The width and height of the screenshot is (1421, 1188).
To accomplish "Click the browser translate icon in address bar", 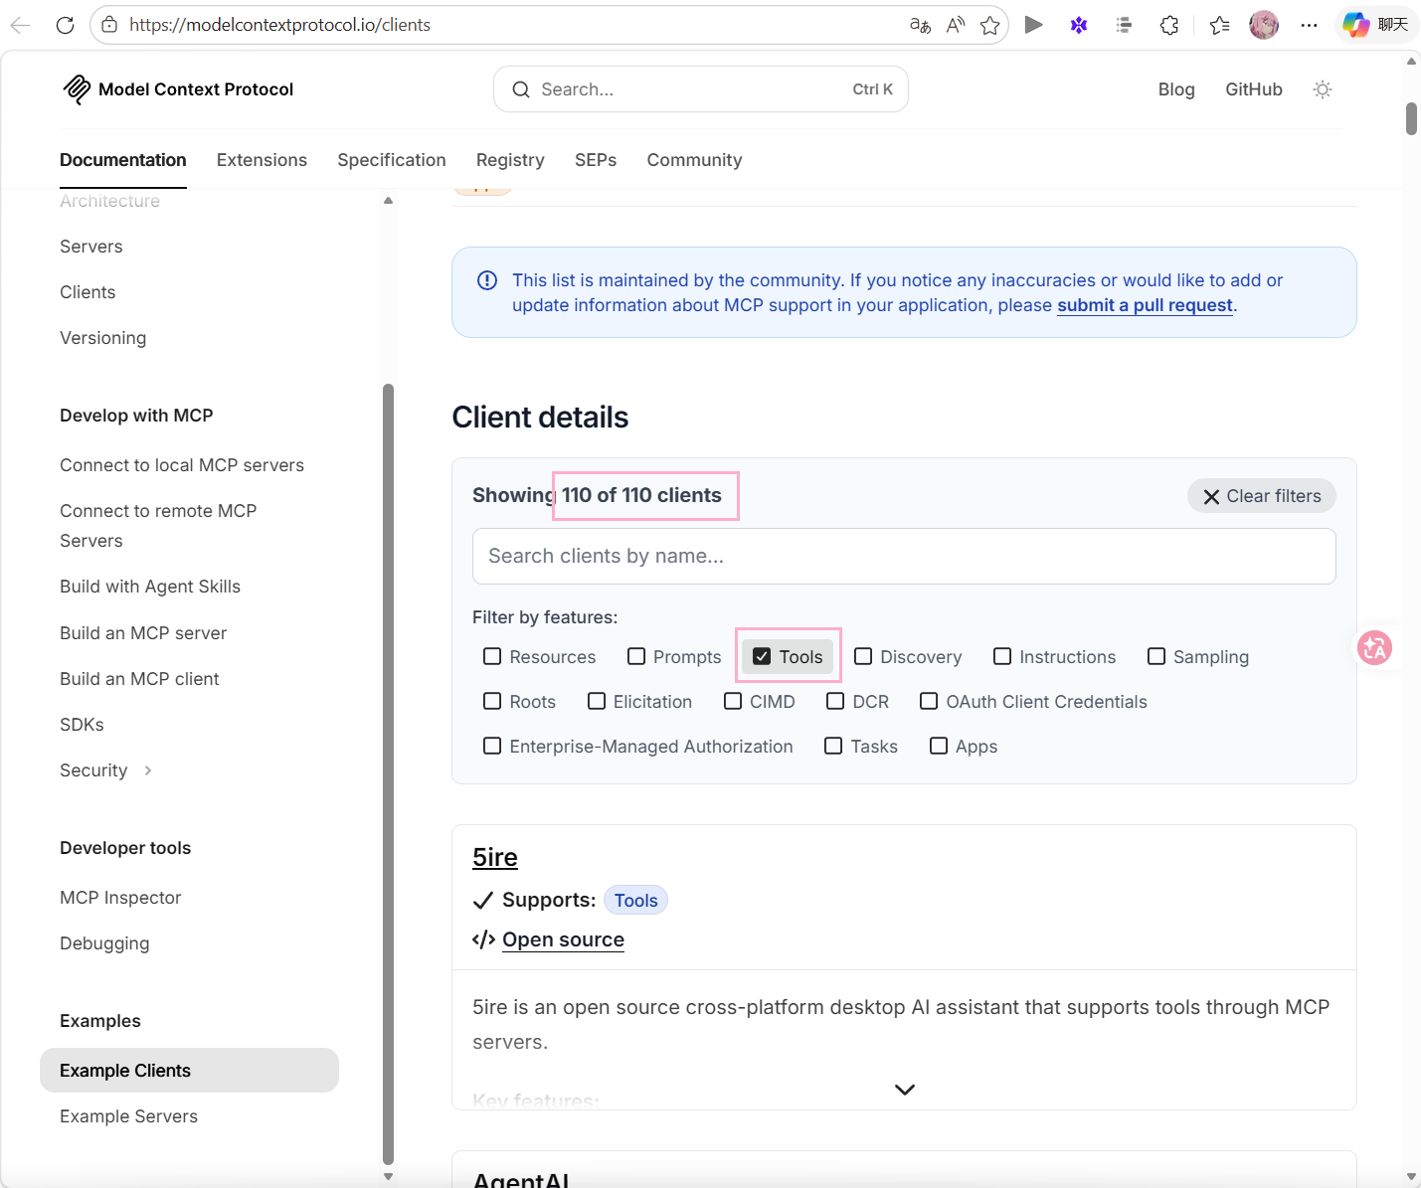I will (920, 25).
